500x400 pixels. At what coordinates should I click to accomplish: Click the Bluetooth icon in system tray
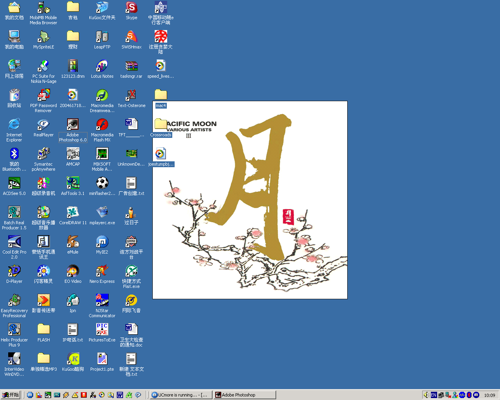click(469, 395)
